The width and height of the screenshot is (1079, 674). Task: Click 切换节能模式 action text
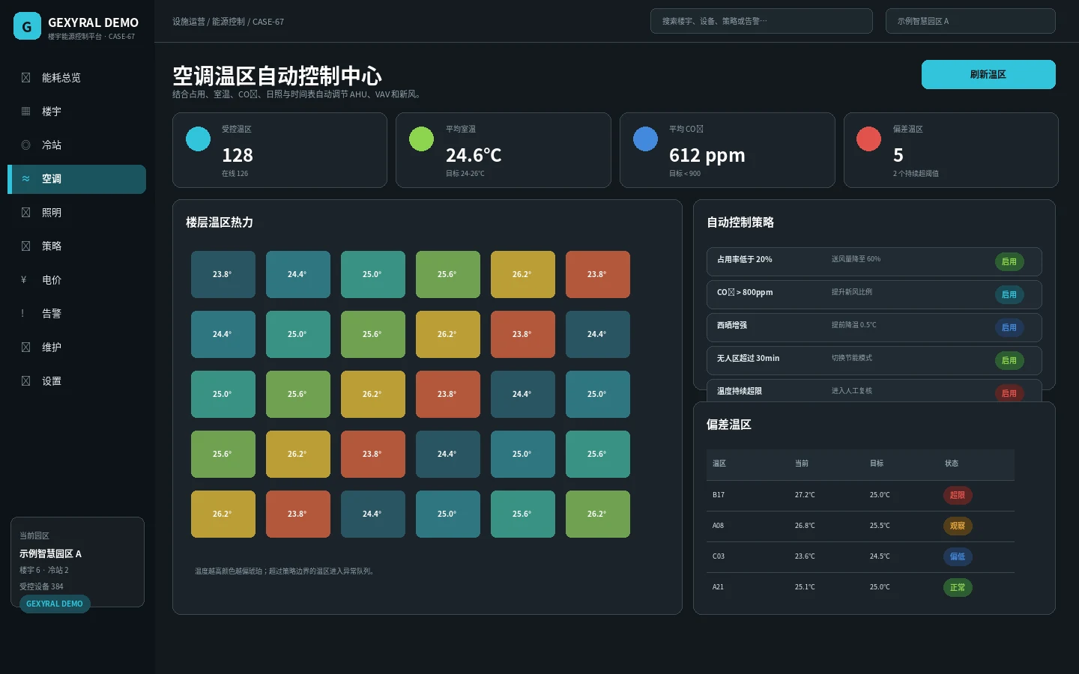(x=851, y=358)
